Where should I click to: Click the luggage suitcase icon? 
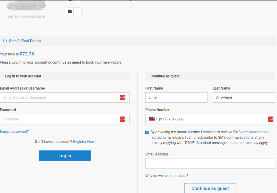(70, 11)
